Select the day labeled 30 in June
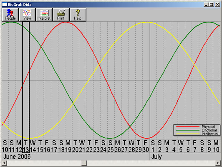 click(146, 149)
